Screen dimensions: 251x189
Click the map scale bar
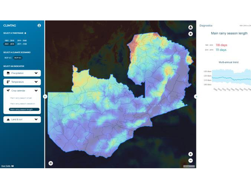189,166
